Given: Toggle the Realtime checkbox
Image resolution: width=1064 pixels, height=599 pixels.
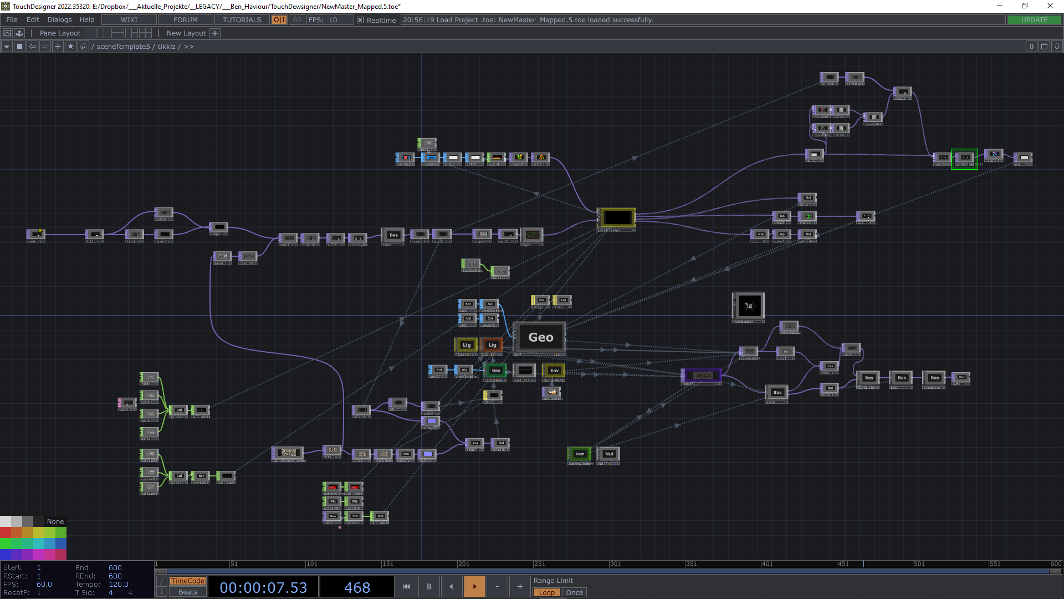Looking at the screenshot, I should (x=360, y=20).
